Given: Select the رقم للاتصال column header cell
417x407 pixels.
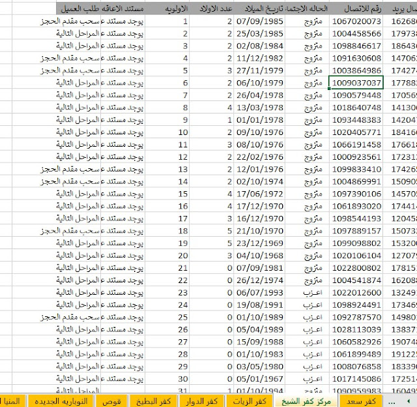Looking at the screenshot, I should tap(356, 8).
